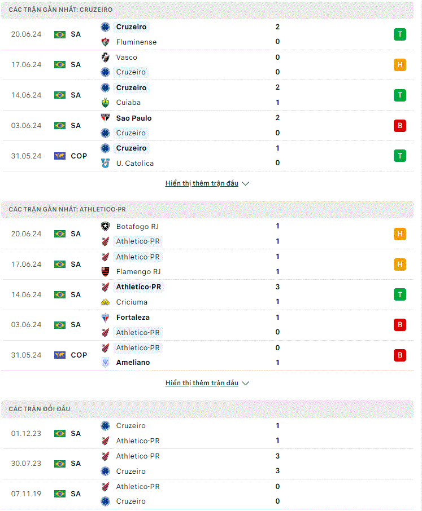
Task: Open 'Hiển thị thêm trận đấu' under Athletico-PR
Action: 202,382
